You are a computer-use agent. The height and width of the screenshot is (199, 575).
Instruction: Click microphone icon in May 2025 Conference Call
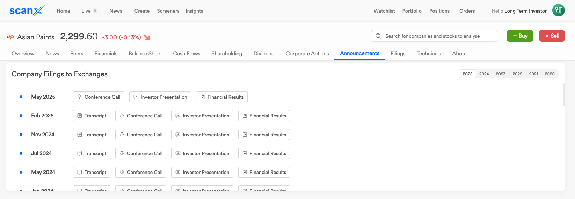[80, 97]
